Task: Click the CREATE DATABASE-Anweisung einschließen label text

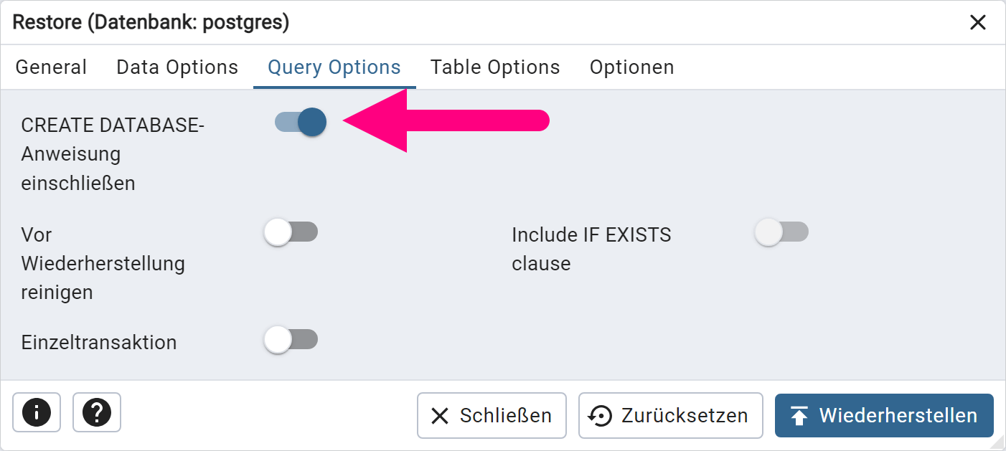Action: tap(113, 154)
